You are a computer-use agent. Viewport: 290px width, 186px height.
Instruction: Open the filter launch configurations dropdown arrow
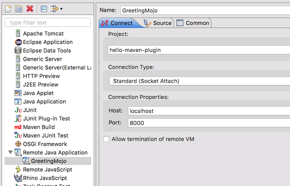pos(61,8)
